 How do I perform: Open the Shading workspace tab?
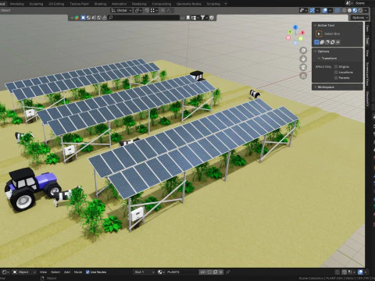point(100,4)
